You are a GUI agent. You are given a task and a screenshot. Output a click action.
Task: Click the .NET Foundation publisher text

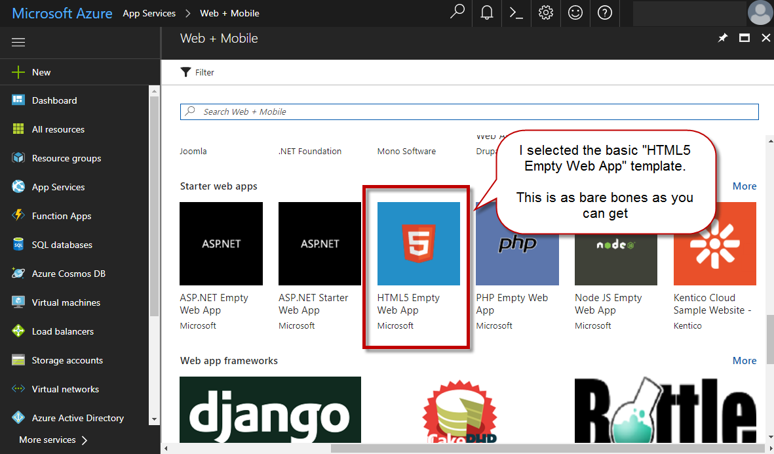[x=310, y=151]
